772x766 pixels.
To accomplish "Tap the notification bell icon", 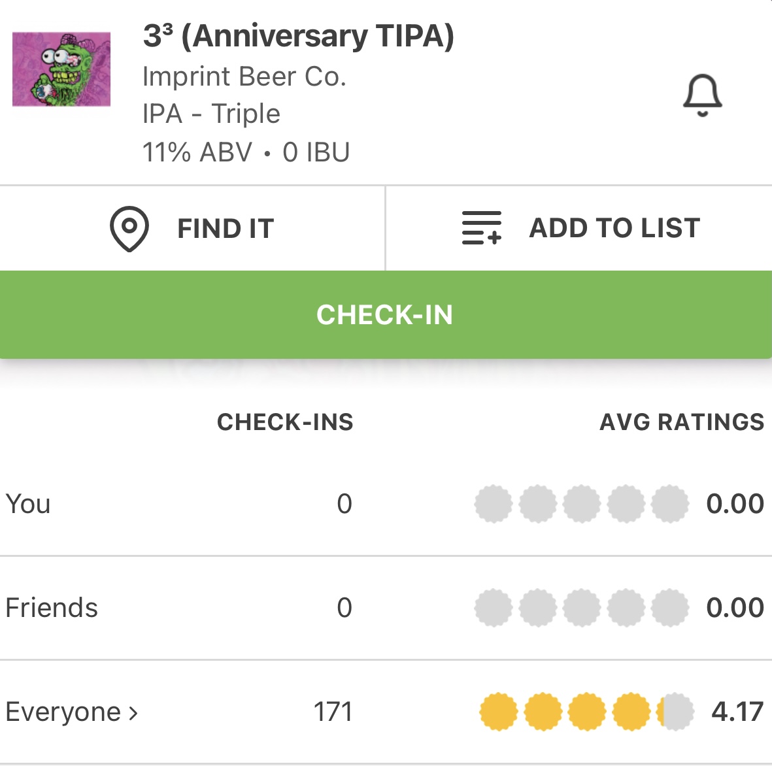I will 702,95.
